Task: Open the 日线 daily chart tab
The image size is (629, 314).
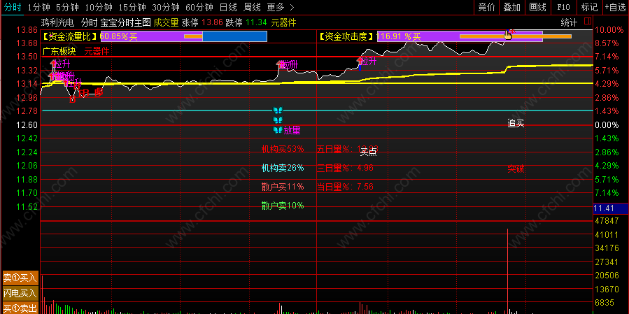Action: [x=228, y=7]
